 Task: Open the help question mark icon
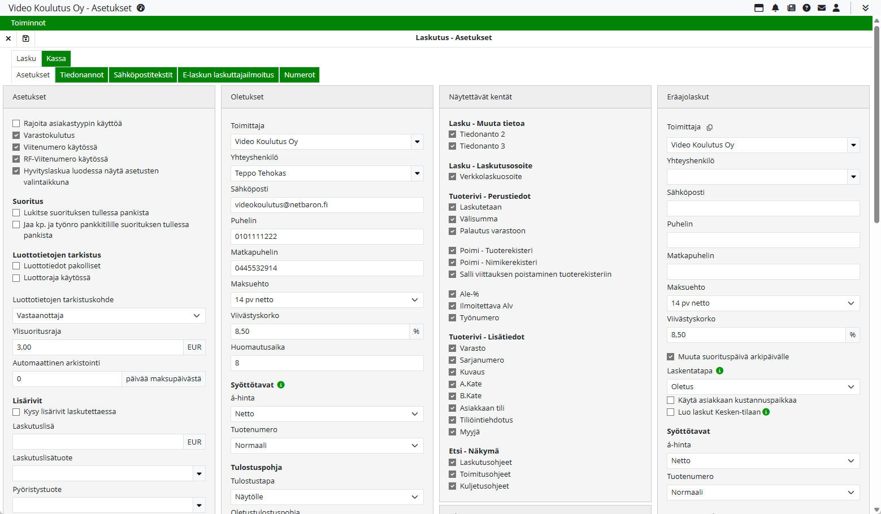coord(806,8)
